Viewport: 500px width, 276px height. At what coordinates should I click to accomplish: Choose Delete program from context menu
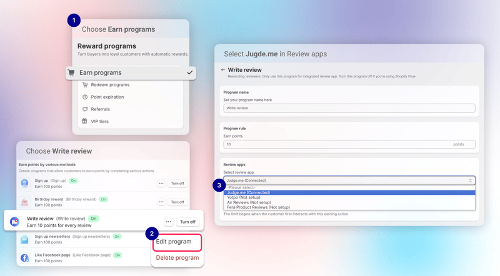pos(177,257)
